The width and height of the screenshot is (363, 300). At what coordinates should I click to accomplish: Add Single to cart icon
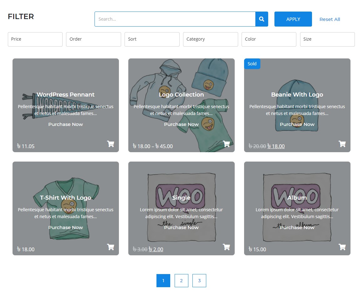click(227, 247)
